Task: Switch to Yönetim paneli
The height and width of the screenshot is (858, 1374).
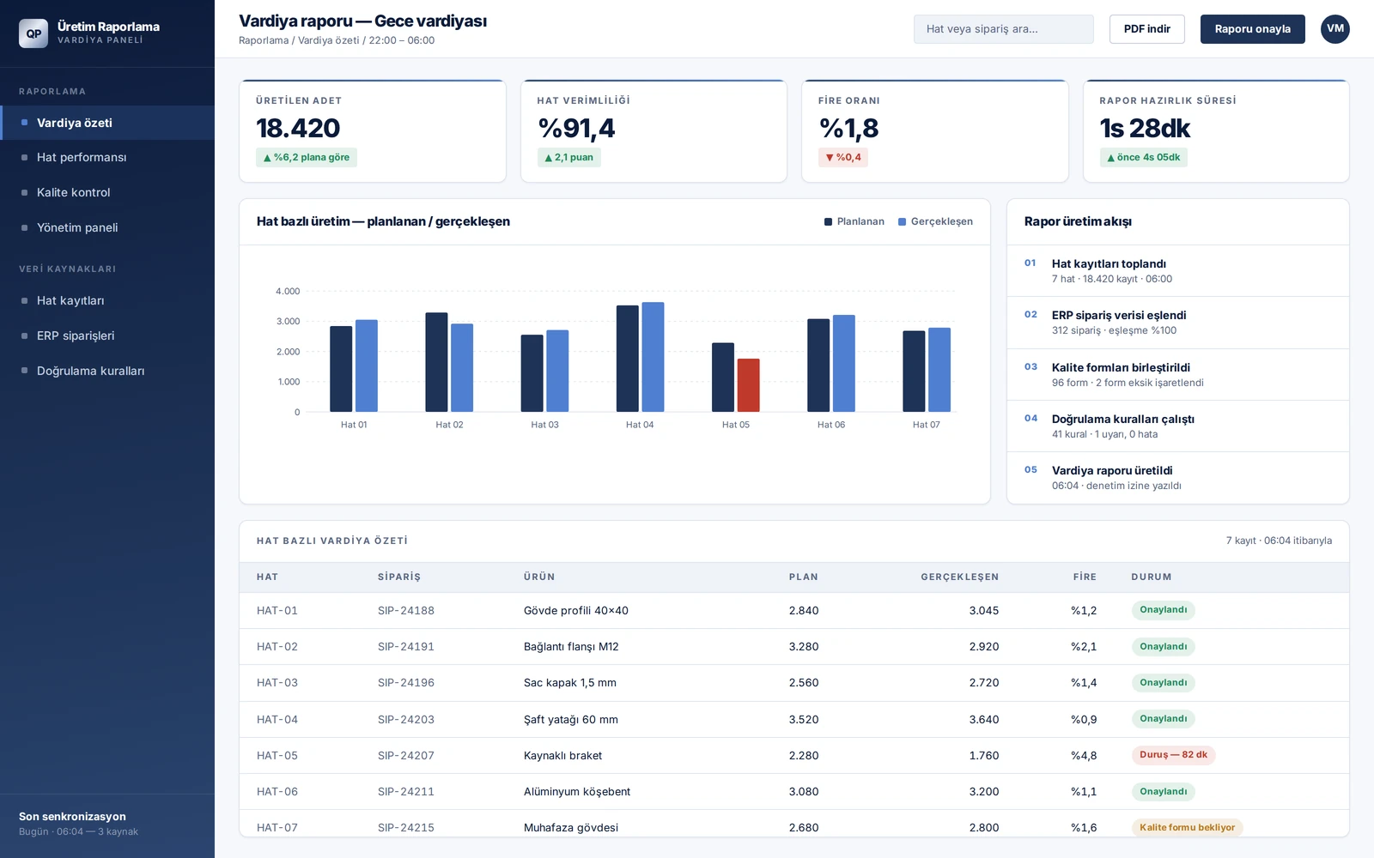Action: 107,227
